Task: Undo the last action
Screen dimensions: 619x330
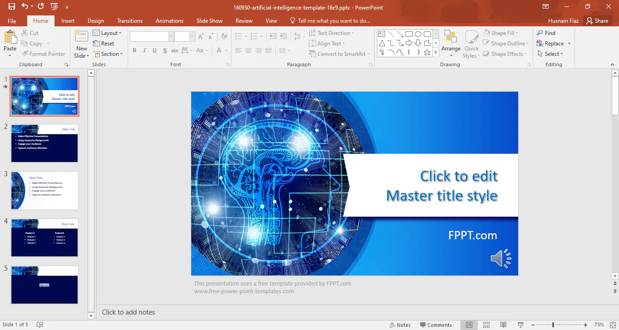Action: 24,7
